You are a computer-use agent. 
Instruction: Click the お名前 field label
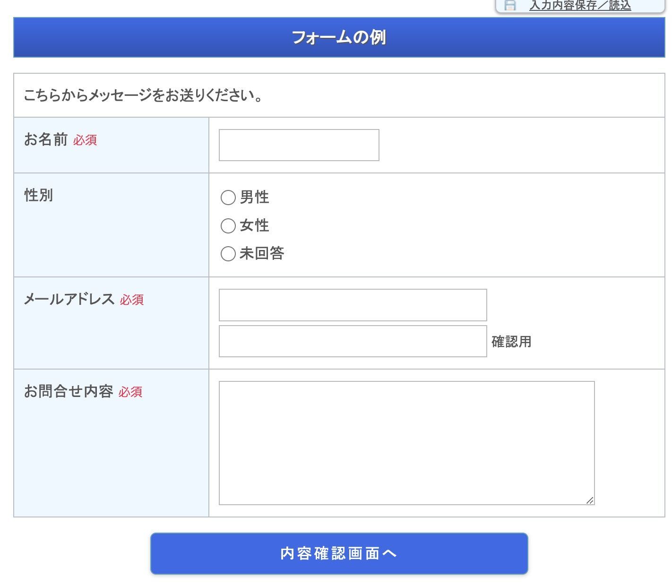[46, 139]
